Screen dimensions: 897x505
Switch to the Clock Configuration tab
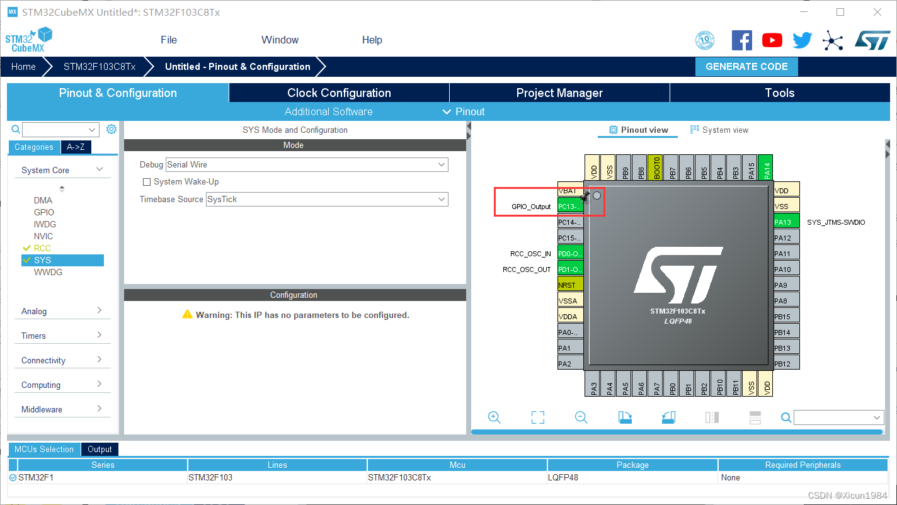pos(339,93)
